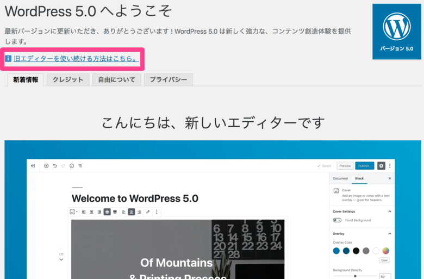This screenshot has width=424, height=279.
Task: Open the 自由について tab
Action: coord(116,79)
